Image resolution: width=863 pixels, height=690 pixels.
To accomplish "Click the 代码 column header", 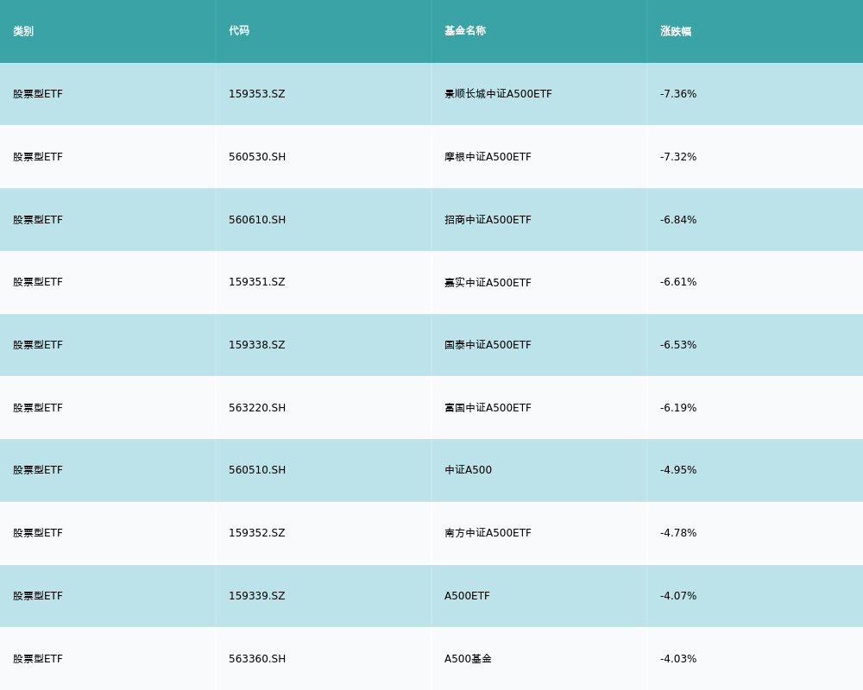I will (239, 31).
